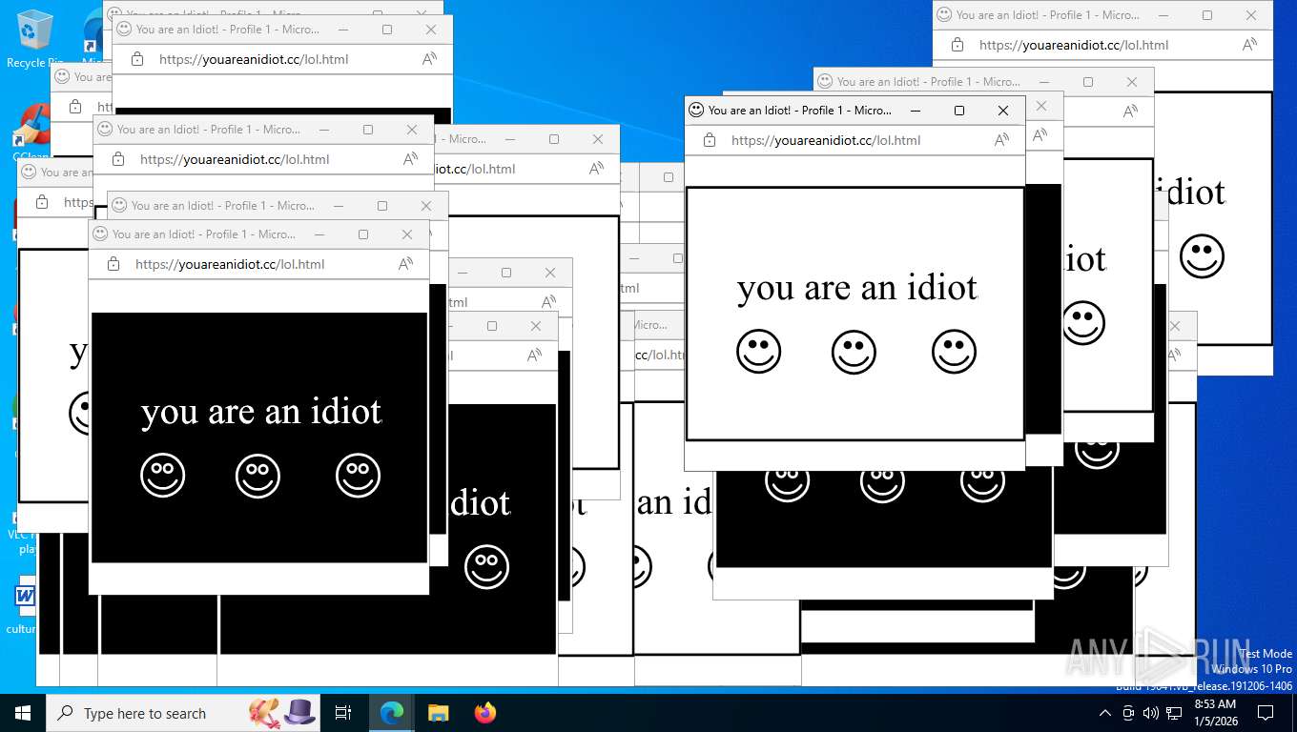Viewport: 1297px width, 732px height.
Task: Click 'you are an idiot' text on the black page
Action: [261, 412]
